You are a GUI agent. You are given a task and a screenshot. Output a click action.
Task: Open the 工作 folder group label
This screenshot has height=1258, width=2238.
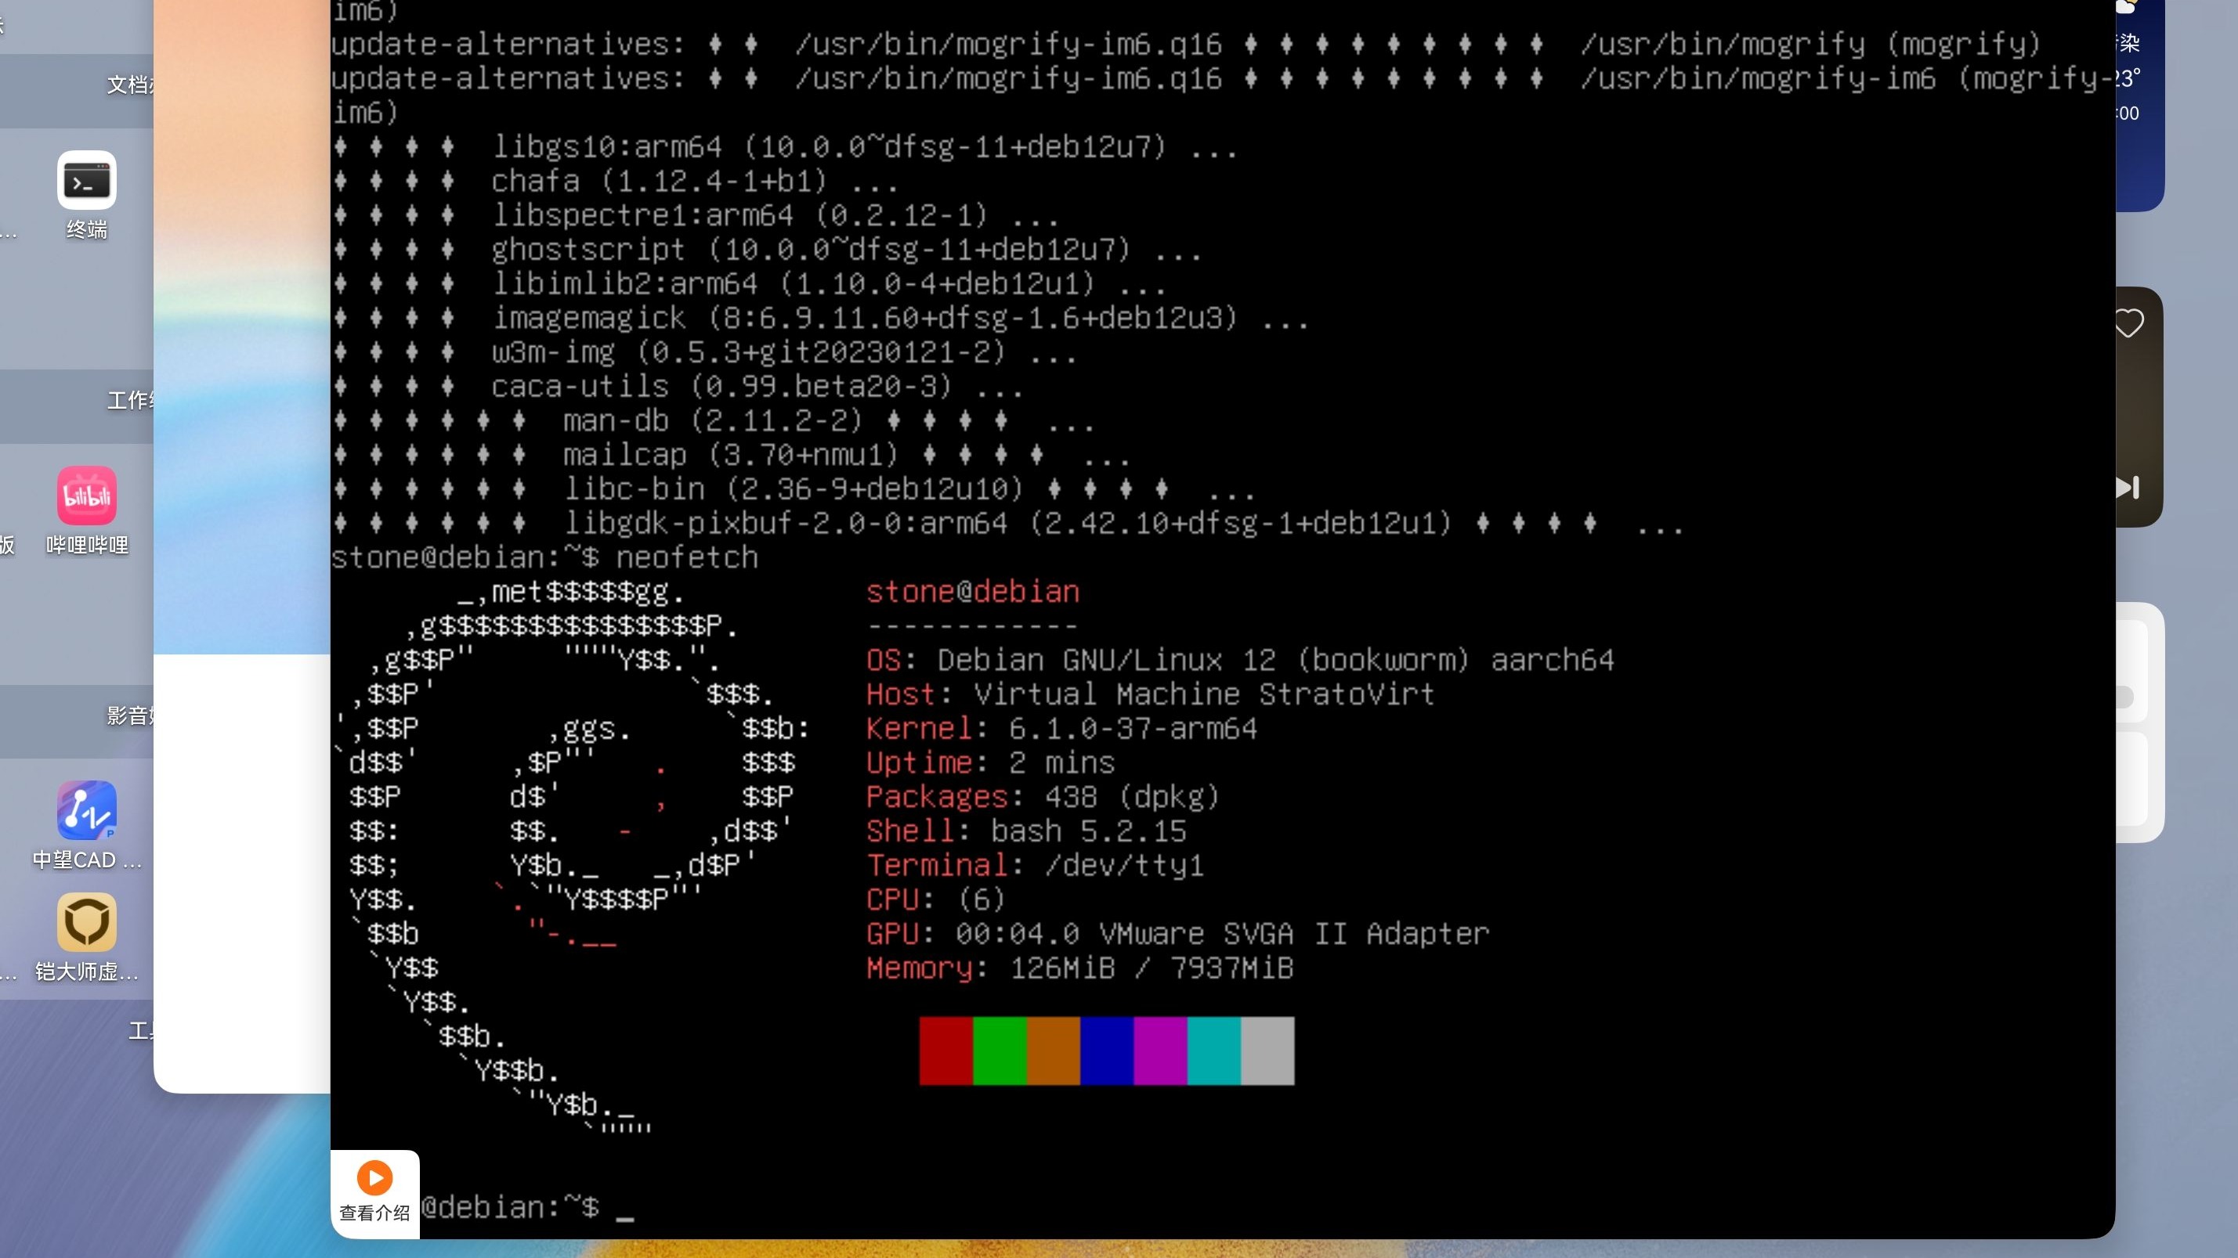point(130,400)
